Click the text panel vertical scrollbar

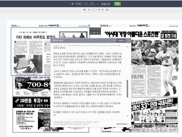[127, 88]
